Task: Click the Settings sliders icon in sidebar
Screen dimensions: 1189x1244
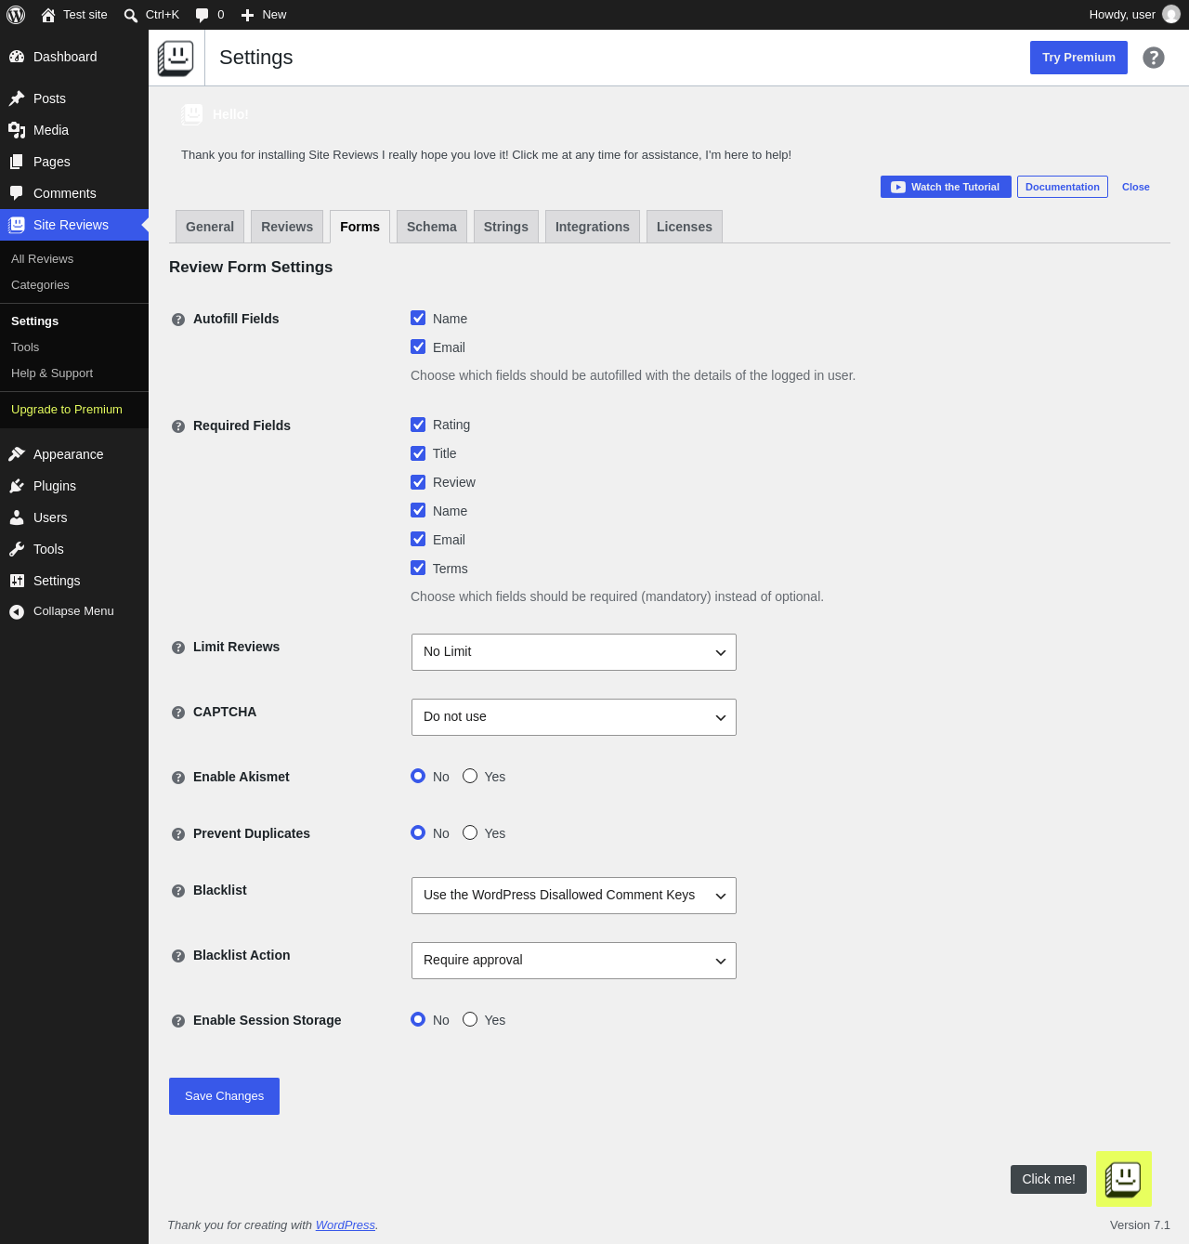Action: pos(17,581)
